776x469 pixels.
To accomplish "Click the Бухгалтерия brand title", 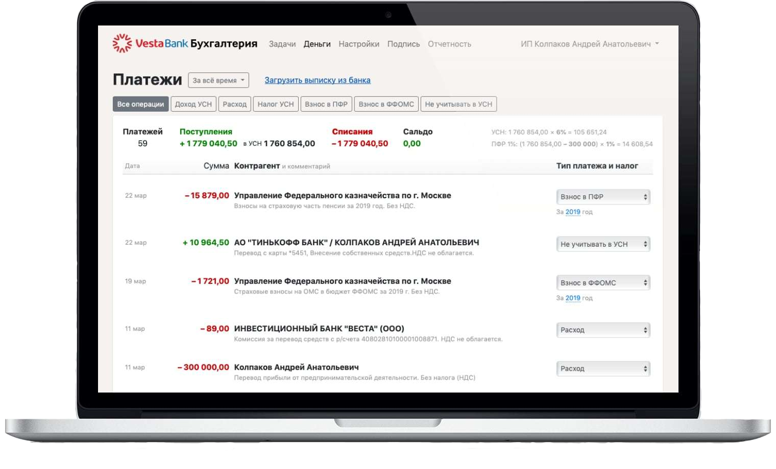I will (224, 44).
